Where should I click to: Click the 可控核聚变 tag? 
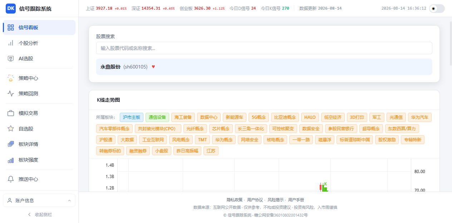(283, 128)
